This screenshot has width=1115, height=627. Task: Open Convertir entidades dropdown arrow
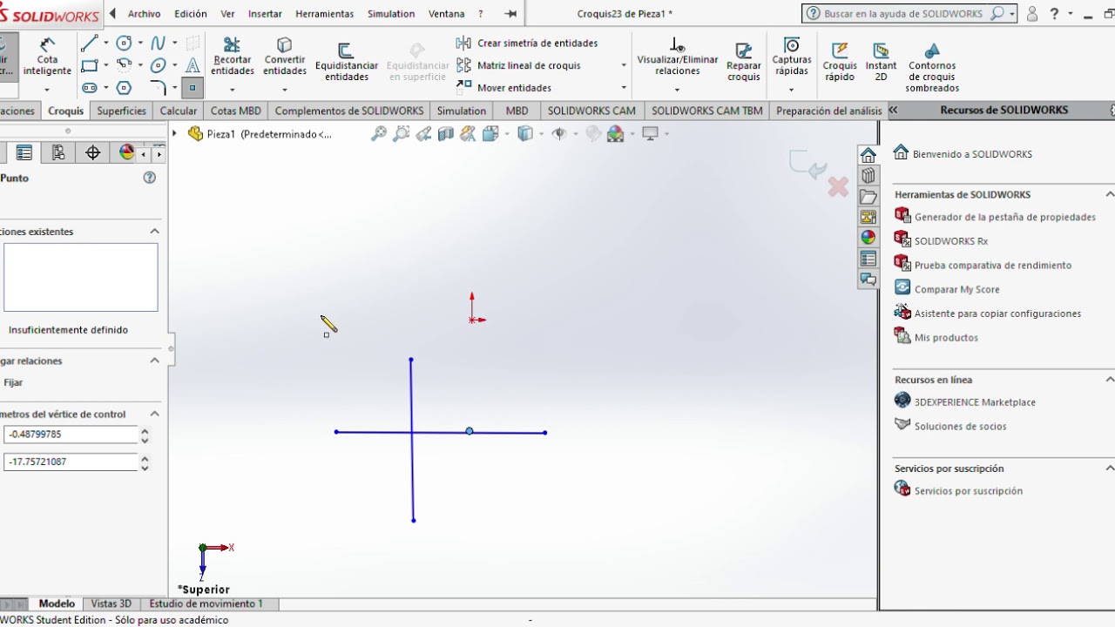point(285,89)
